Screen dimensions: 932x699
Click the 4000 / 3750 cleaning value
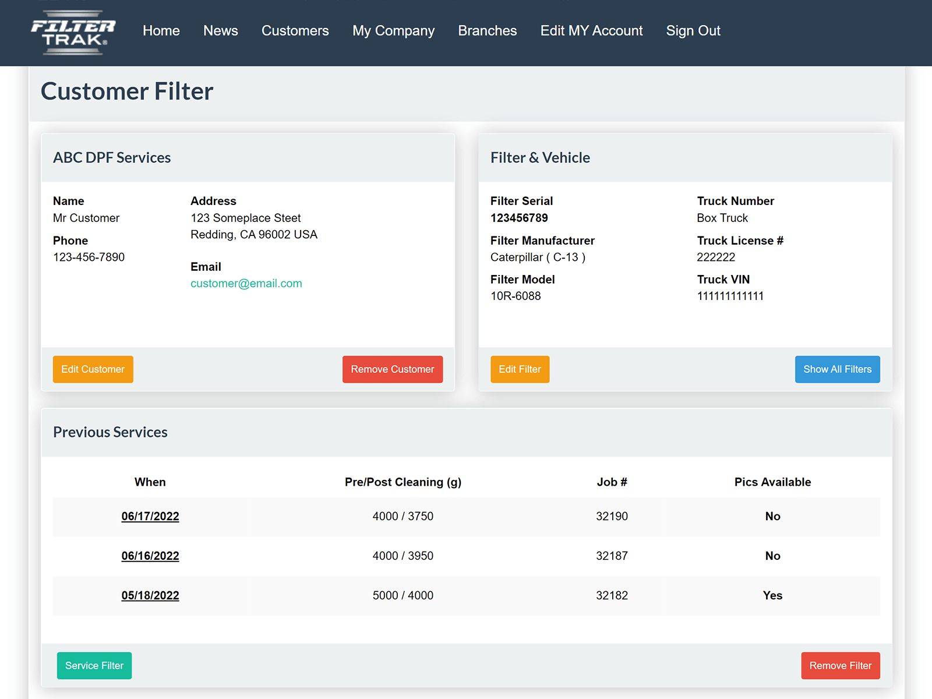[x=403, y=516]
